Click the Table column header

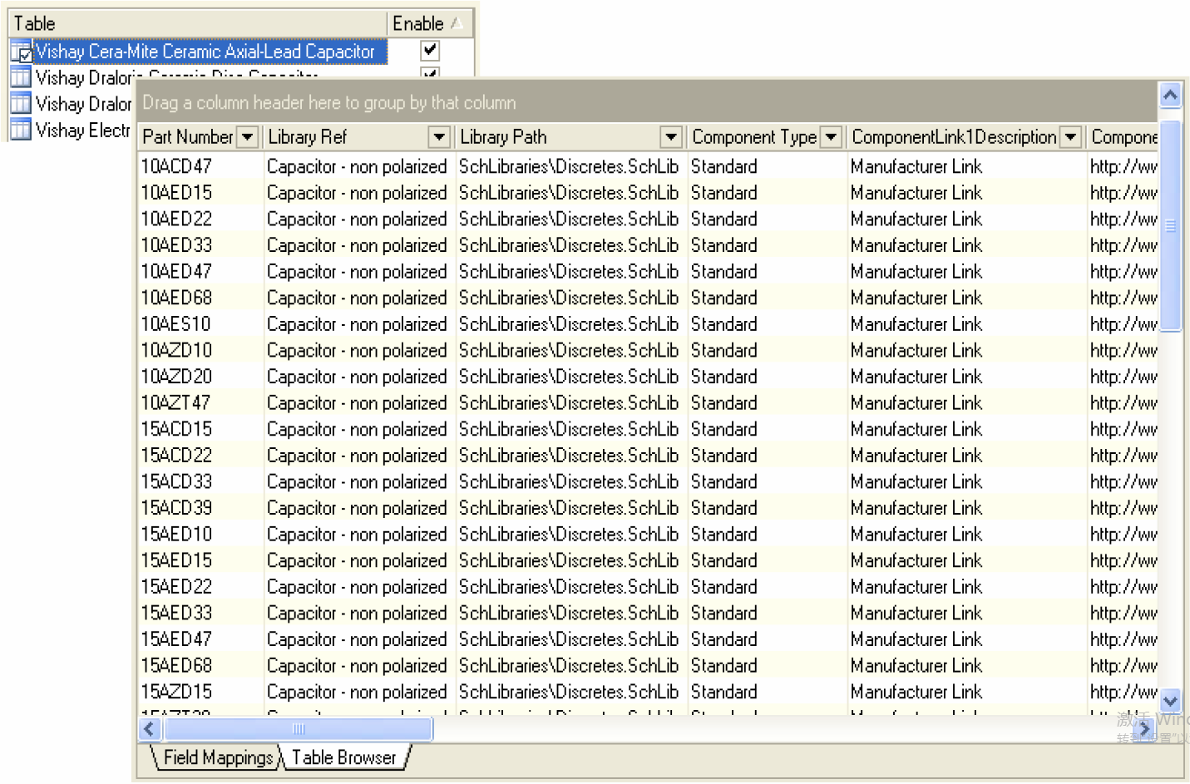(198, 23)
